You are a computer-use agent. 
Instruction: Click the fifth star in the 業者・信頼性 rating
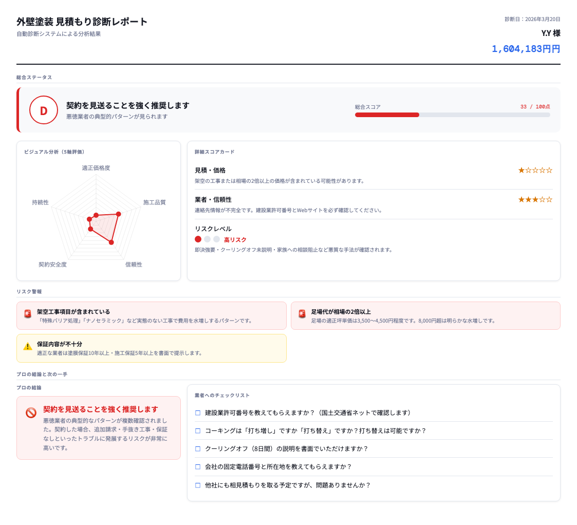click(549, 199)
